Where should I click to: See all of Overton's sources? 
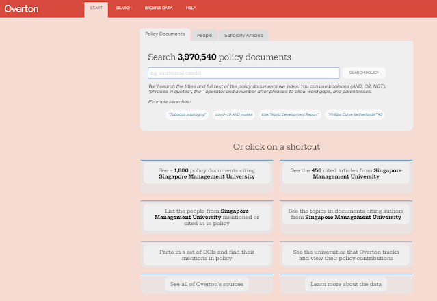pyautogui.click(x=207, y=284)
